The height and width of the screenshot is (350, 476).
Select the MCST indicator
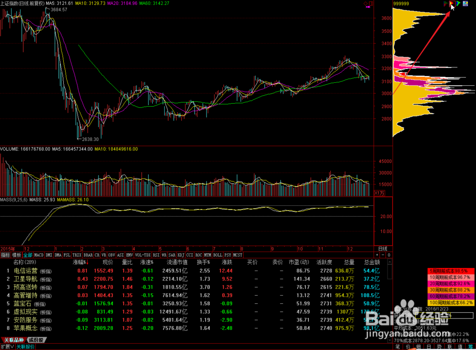click(x=238, y=255)
